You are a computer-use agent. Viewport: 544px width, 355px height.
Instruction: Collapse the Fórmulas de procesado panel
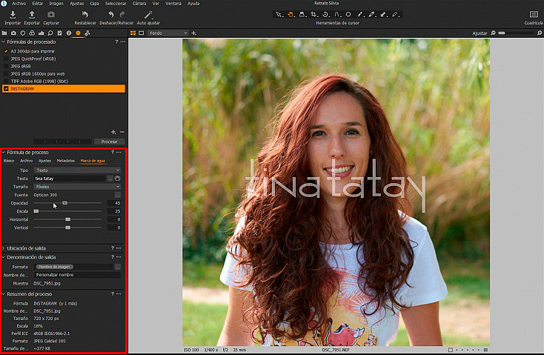point(3,42)
